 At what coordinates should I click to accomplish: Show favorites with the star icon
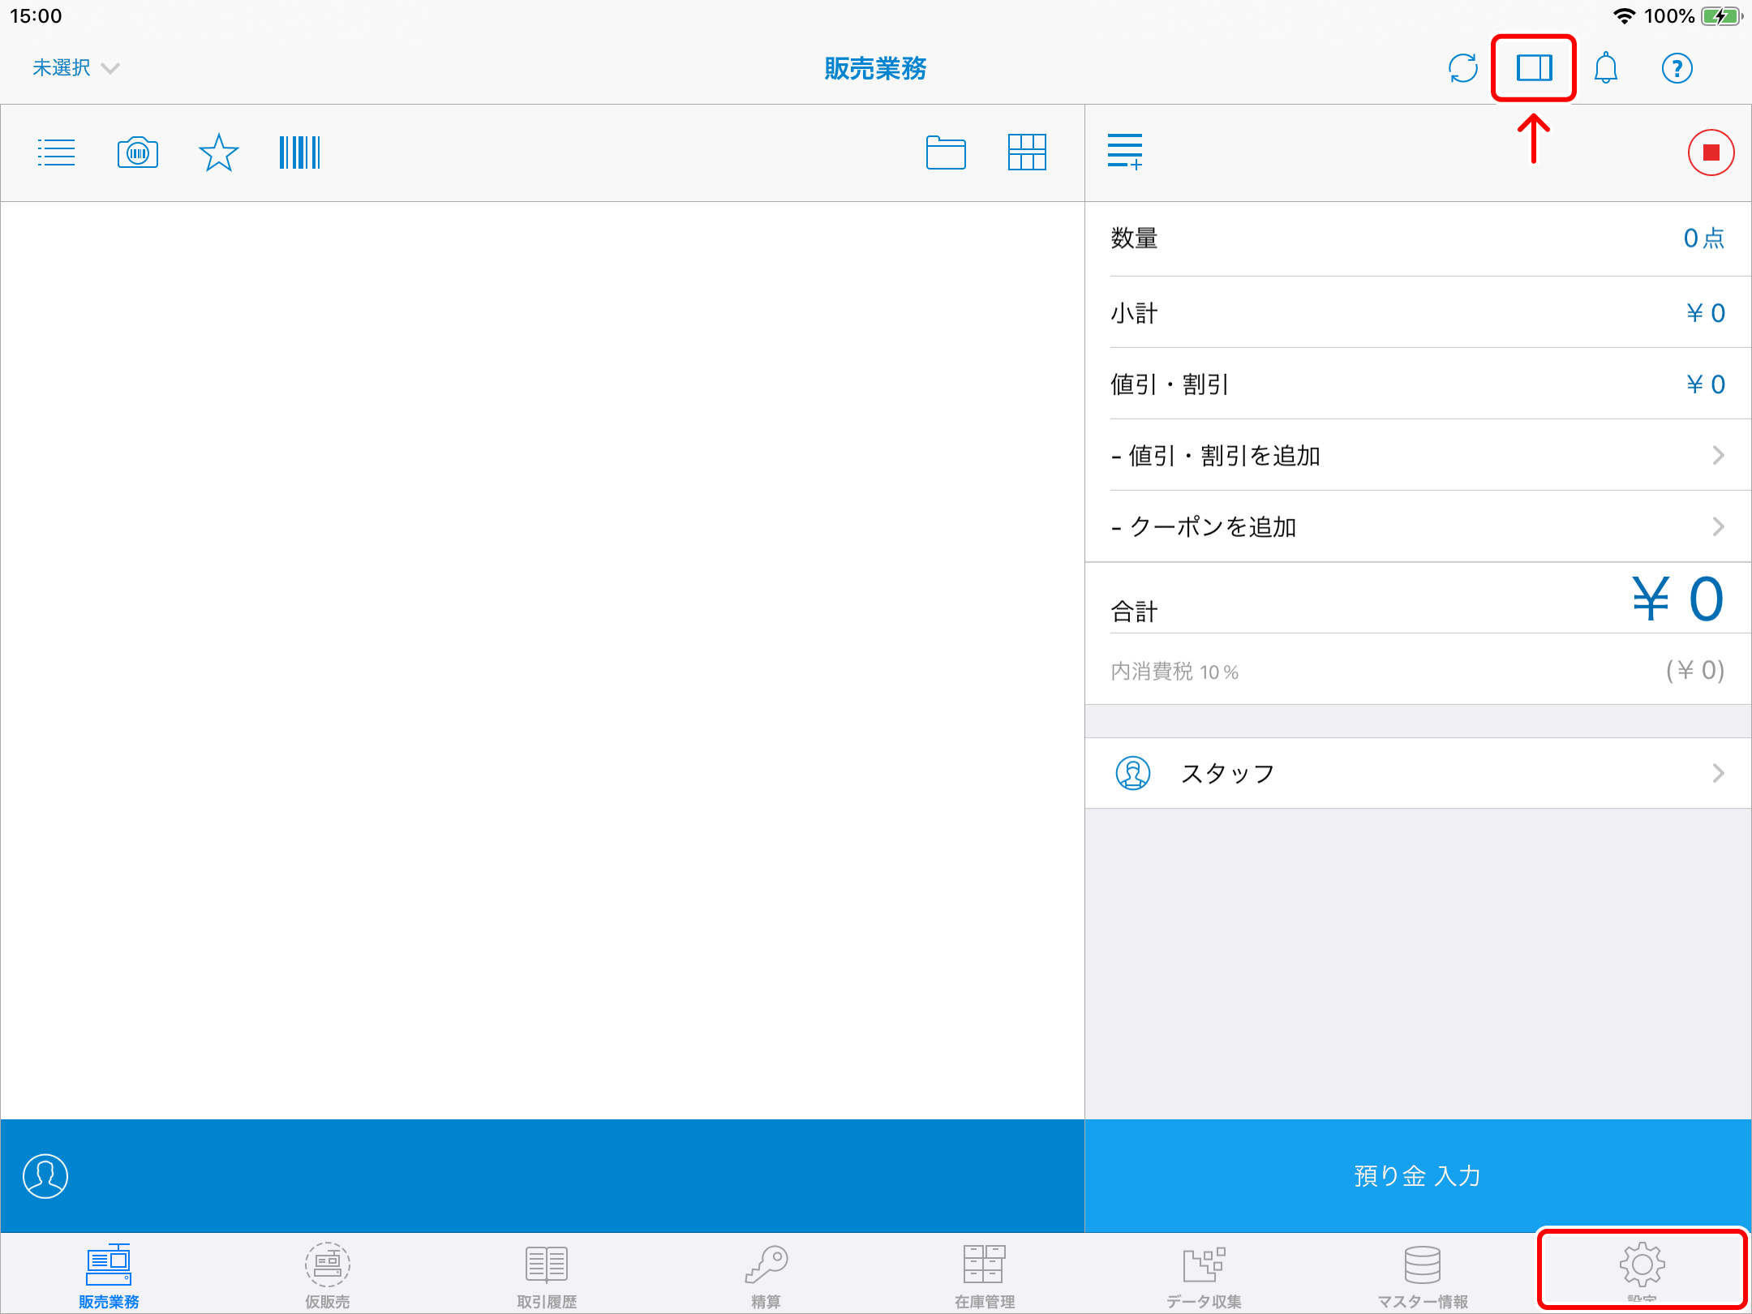[x=218, y=152]
